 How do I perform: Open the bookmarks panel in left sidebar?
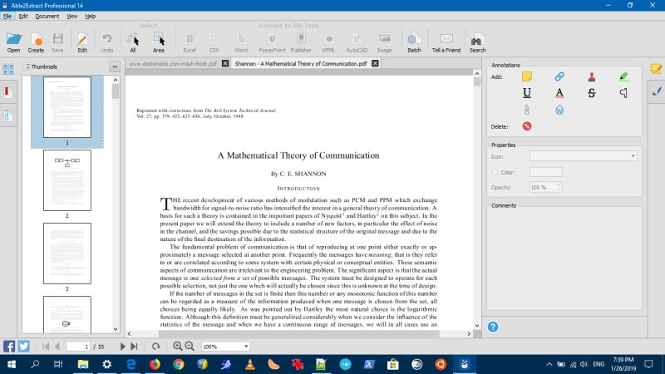click(x=7, y=92)
